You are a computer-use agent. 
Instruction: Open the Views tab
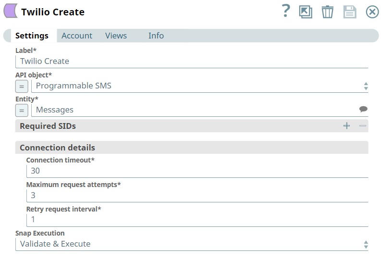(x=116, y=36)
